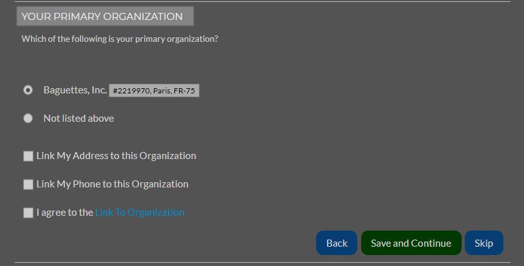Click the Back button
The width and height of the screenshot is (524, 266).
(x=337, y=243)
